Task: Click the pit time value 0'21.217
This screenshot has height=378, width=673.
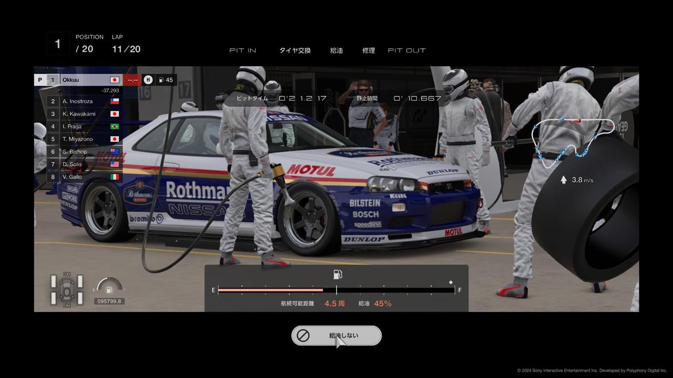Action: click(x=302, y=98)
